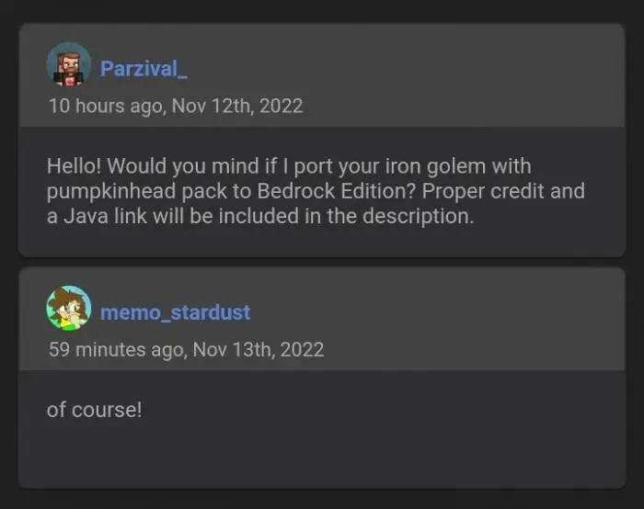644x509 pixels.
Task: Open the Parzival_ username link
Action: coord(144,69)
